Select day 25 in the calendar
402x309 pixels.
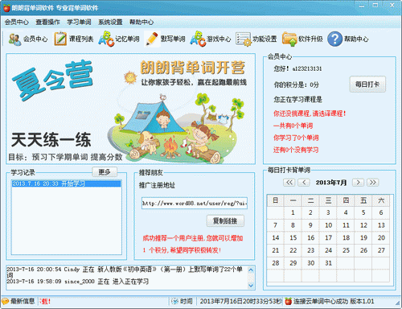(x=346, y=250)
